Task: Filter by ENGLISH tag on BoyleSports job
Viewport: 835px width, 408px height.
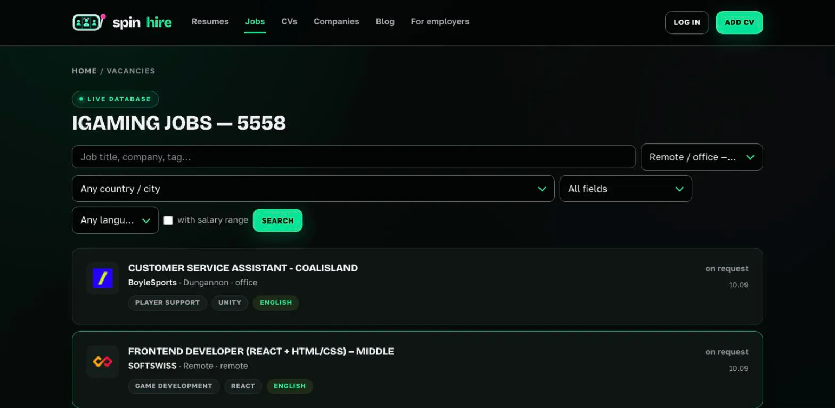Action: point(276,303)
